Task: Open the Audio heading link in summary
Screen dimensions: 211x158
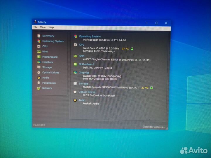Action: (x=82, y=100)
